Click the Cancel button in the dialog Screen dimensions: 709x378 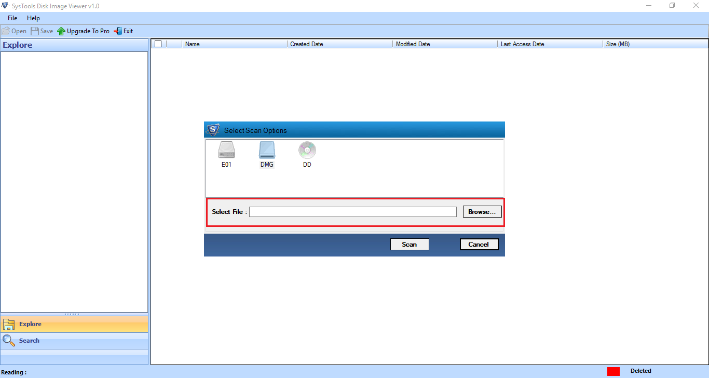coord(479,244)
